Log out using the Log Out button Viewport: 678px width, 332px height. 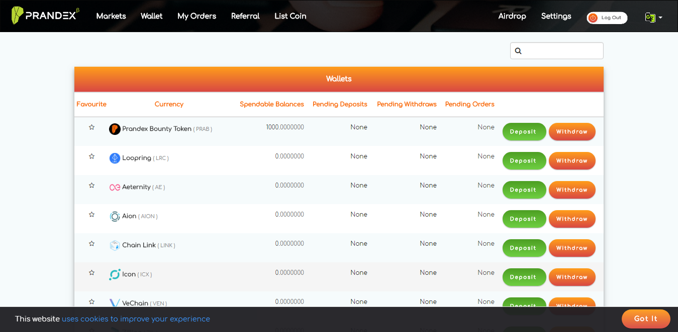click(607, 18)
